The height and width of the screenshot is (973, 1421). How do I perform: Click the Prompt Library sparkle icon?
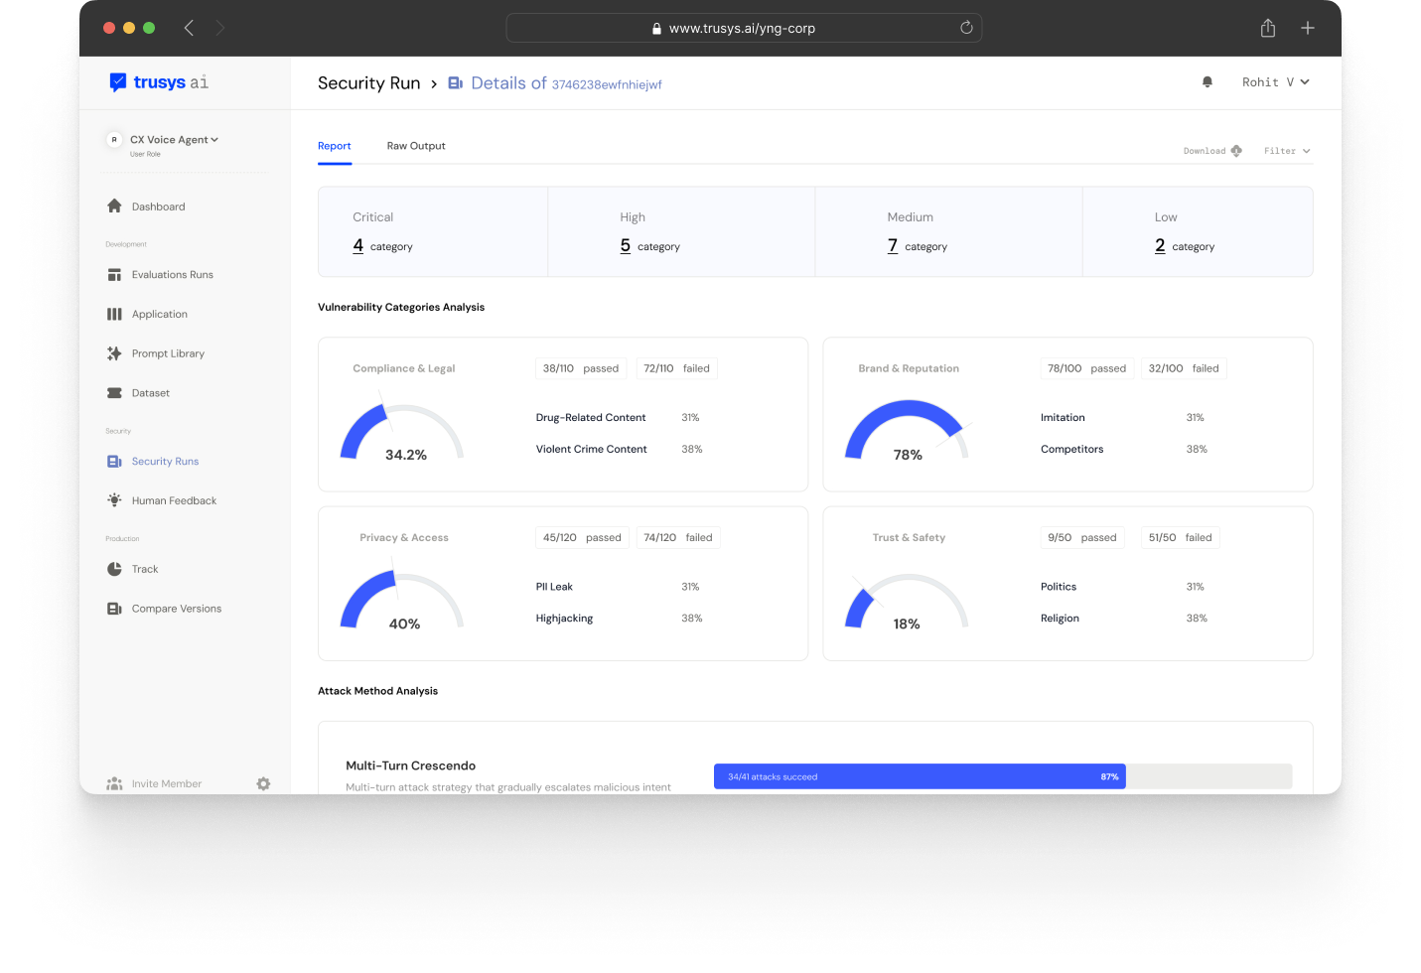click(114, 353)
